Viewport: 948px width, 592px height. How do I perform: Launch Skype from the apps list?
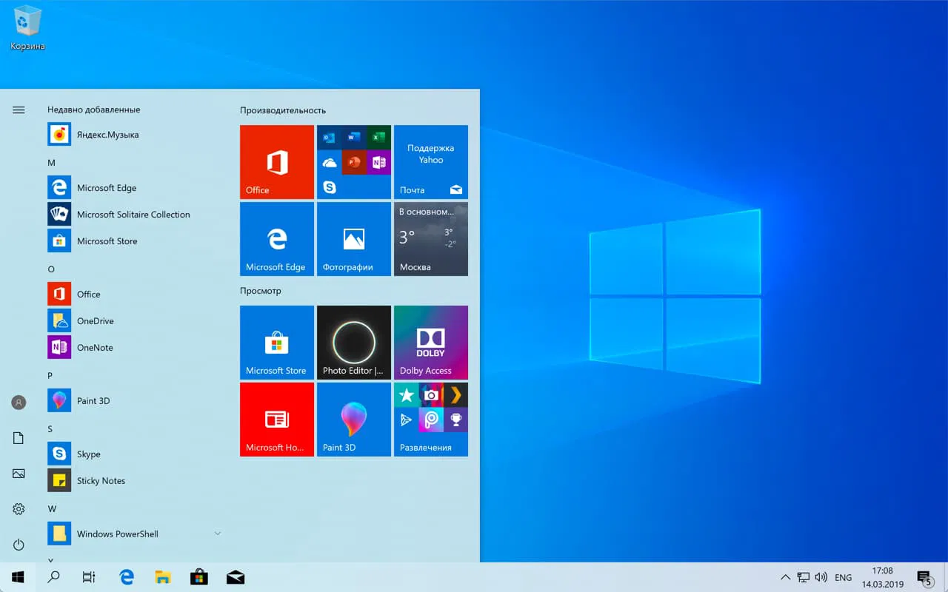click(x=90, y=454)
